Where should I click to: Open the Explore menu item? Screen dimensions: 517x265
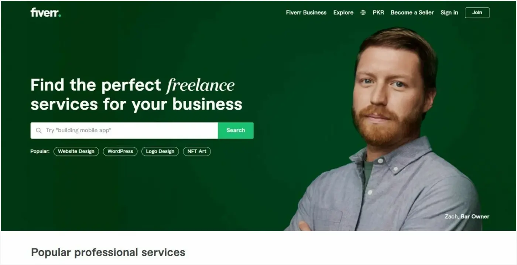click(343, 13)
